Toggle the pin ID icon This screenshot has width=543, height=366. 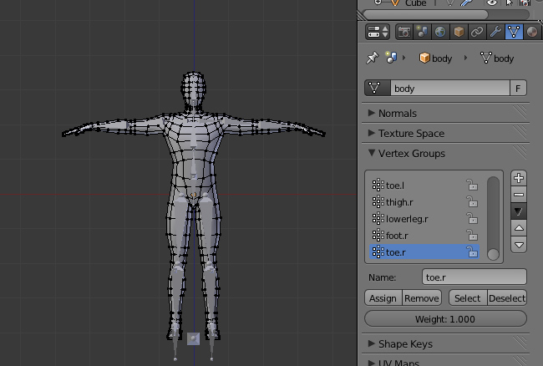tap(373, 58)
